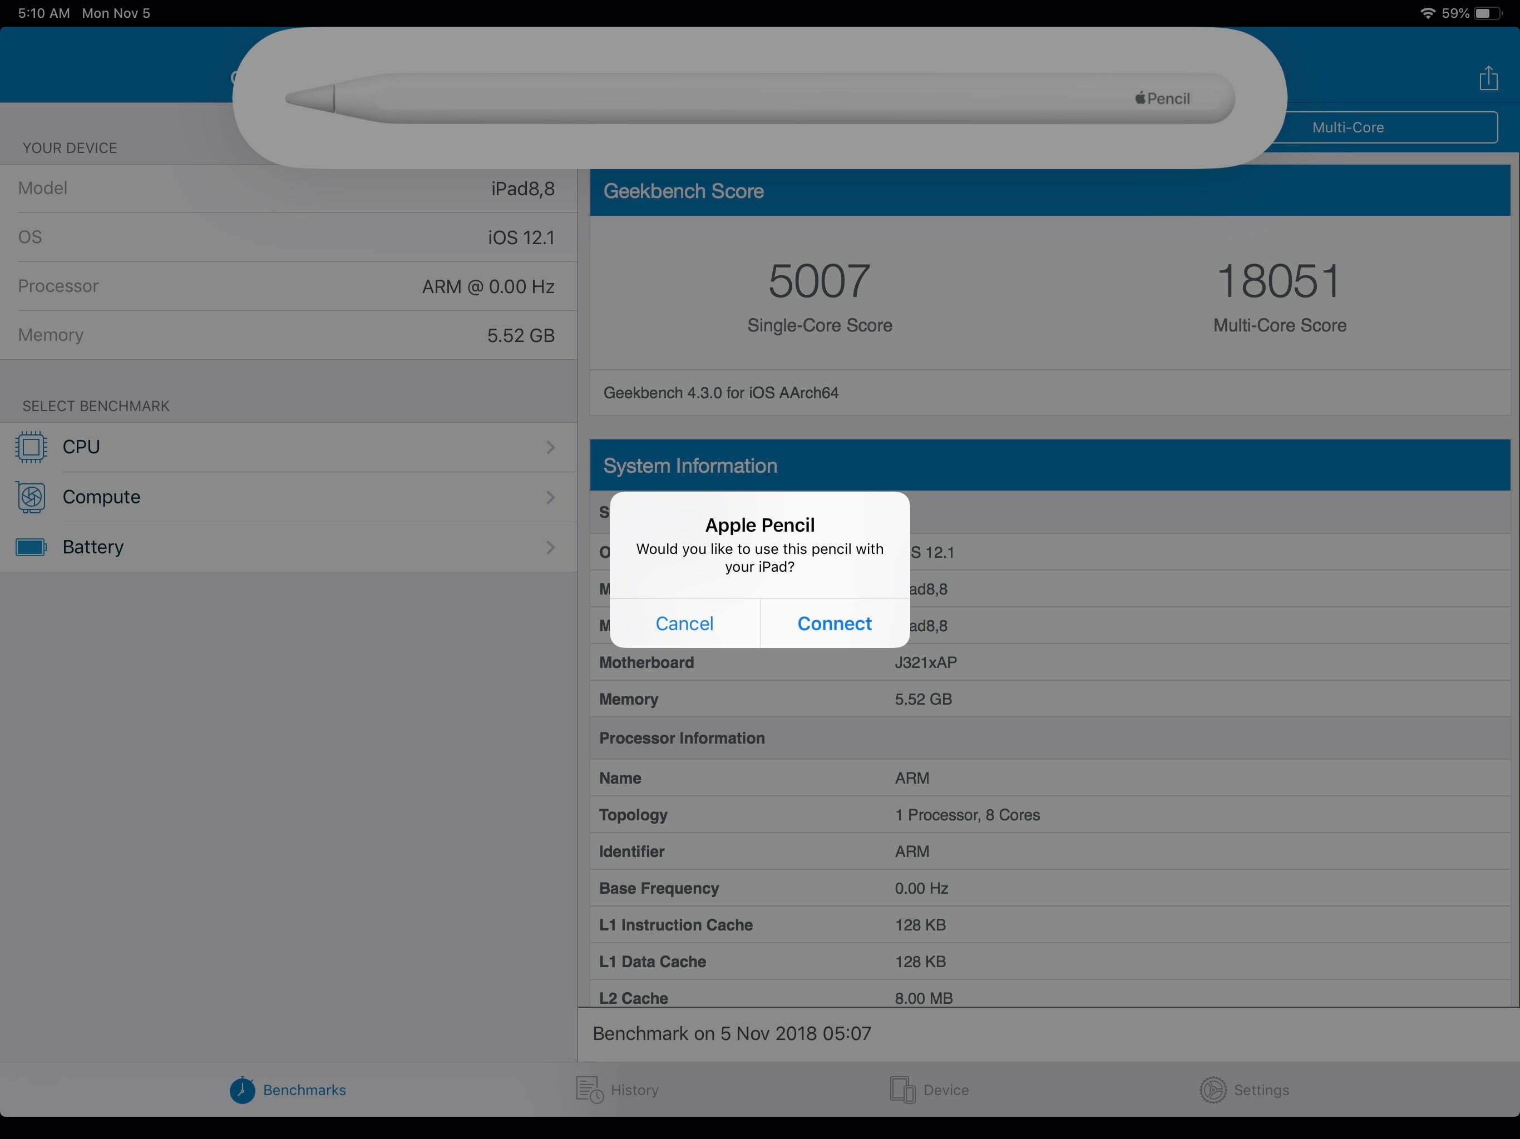The height and width of the screenshot is (1139, 1520).
Task: Tap the Single-Core Score label
Action: pos(820,325)
